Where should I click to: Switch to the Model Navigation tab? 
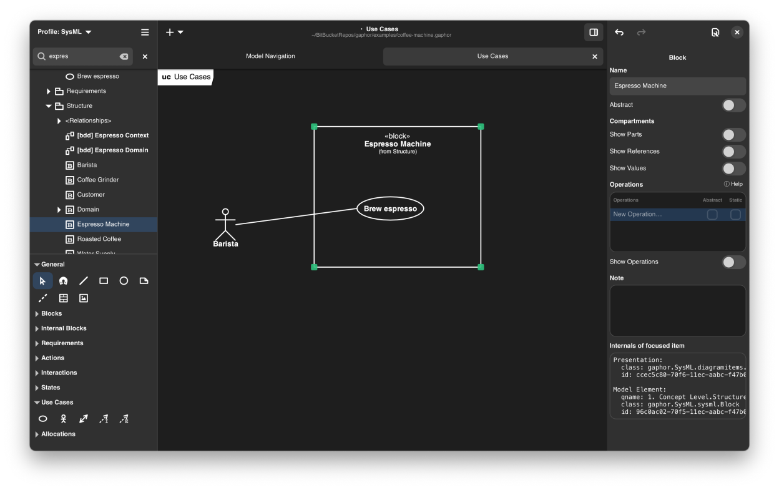click(x=270, y=56)
